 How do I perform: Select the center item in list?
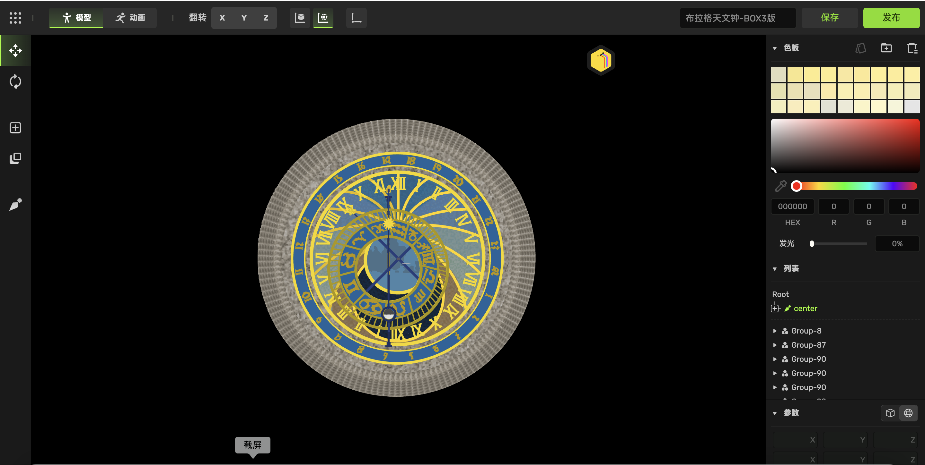pyautogui.click(x=805, y=308)
